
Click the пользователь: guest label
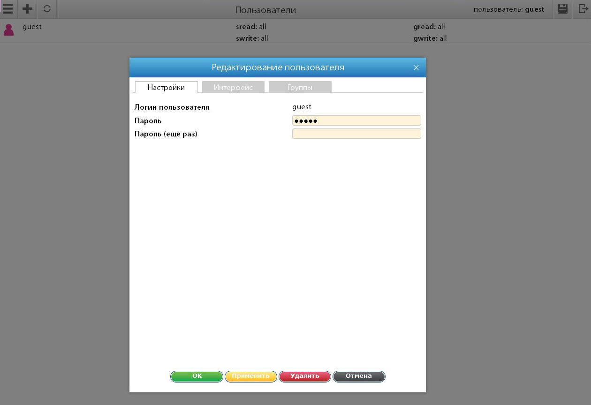click(x=509, y=9)
